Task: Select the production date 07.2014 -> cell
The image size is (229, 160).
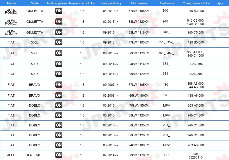Action: pyautogui.click(x=111, y=155)
